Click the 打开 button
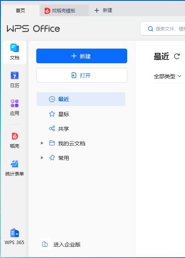185x258 pixels. point(82,75)
